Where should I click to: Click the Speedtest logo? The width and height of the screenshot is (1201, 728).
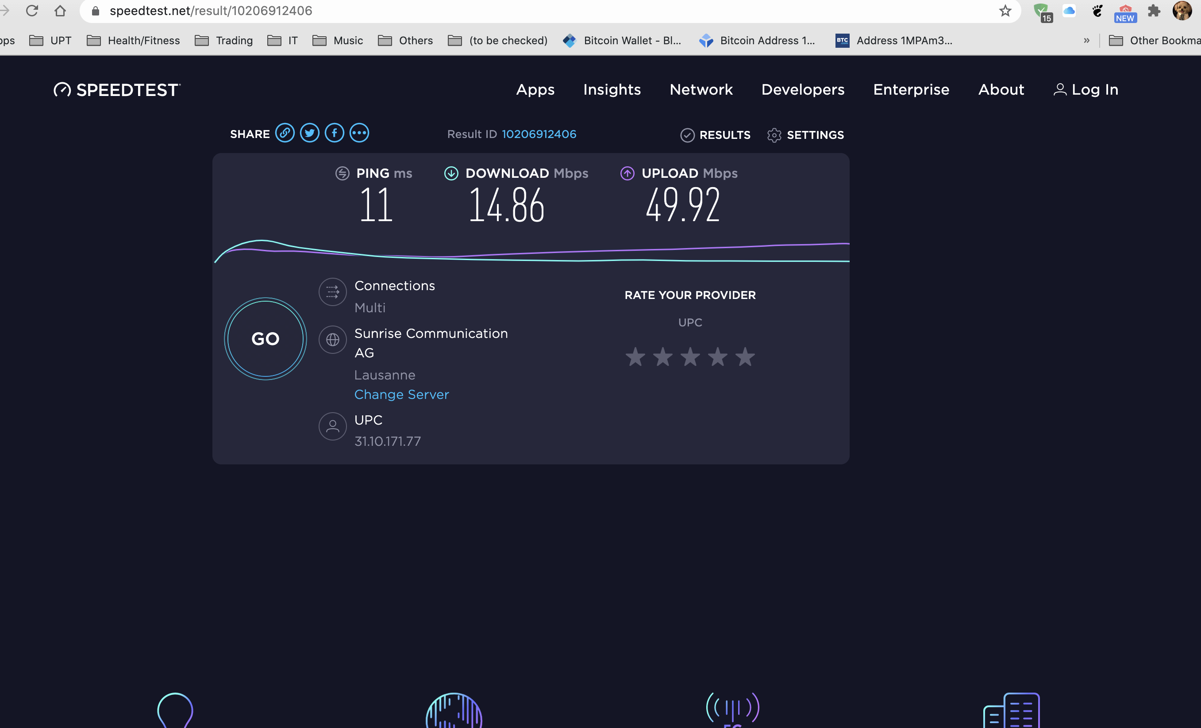(x=117, y=90)
